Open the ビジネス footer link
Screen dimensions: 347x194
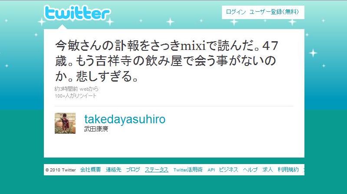(x=228, y=170)
